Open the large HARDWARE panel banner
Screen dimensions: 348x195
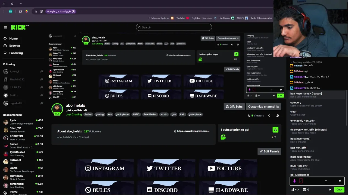tap(228, 188)
